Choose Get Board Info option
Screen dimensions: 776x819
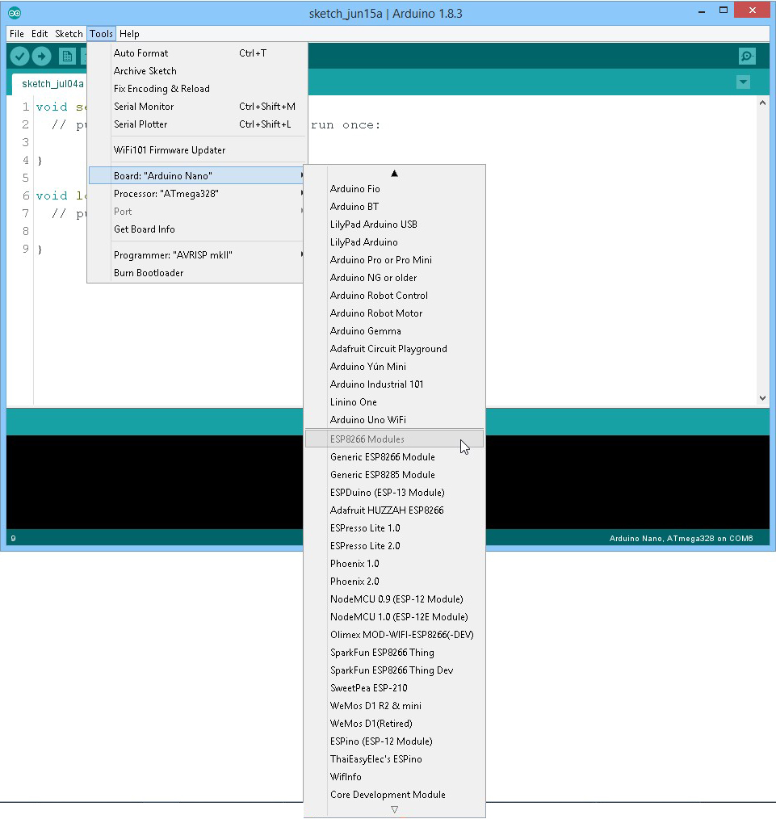click(x=145, y=229)
